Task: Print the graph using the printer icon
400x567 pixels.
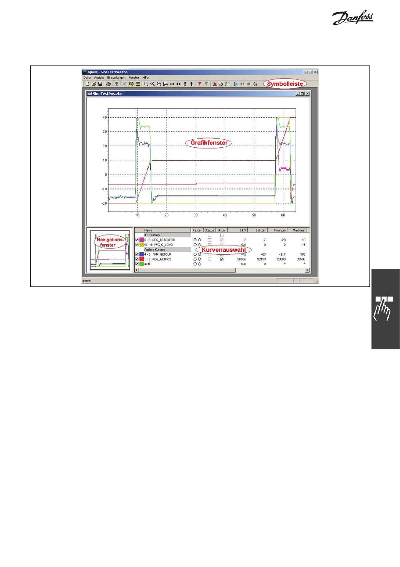Action: pos(109,84)
